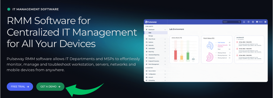Click the 'Patch Status (93)' title
Screen dimensions: 273x98
209,38
